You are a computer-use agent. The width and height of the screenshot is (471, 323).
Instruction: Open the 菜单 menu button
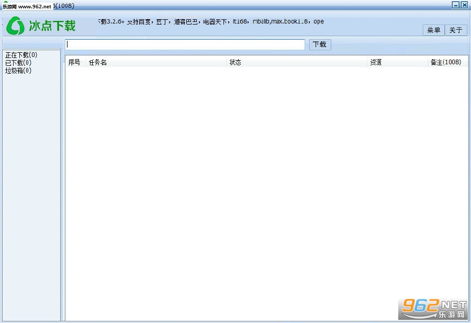tap(433, 30)
